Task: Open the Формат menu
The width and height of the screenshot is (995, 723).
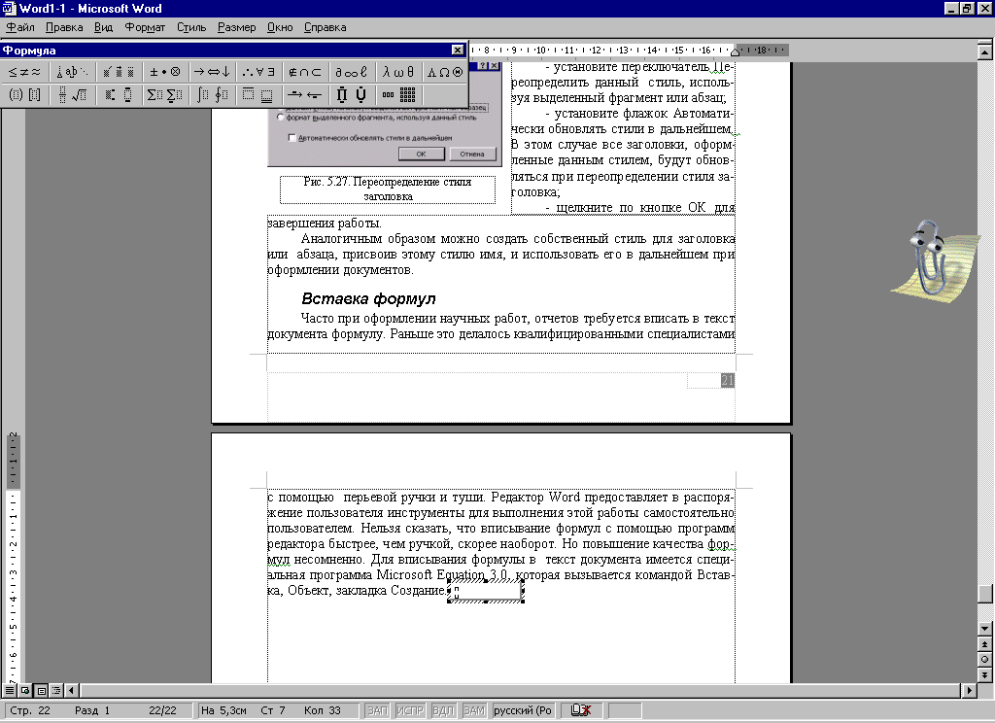Action: pyautogui.click(x=145, y=27)
